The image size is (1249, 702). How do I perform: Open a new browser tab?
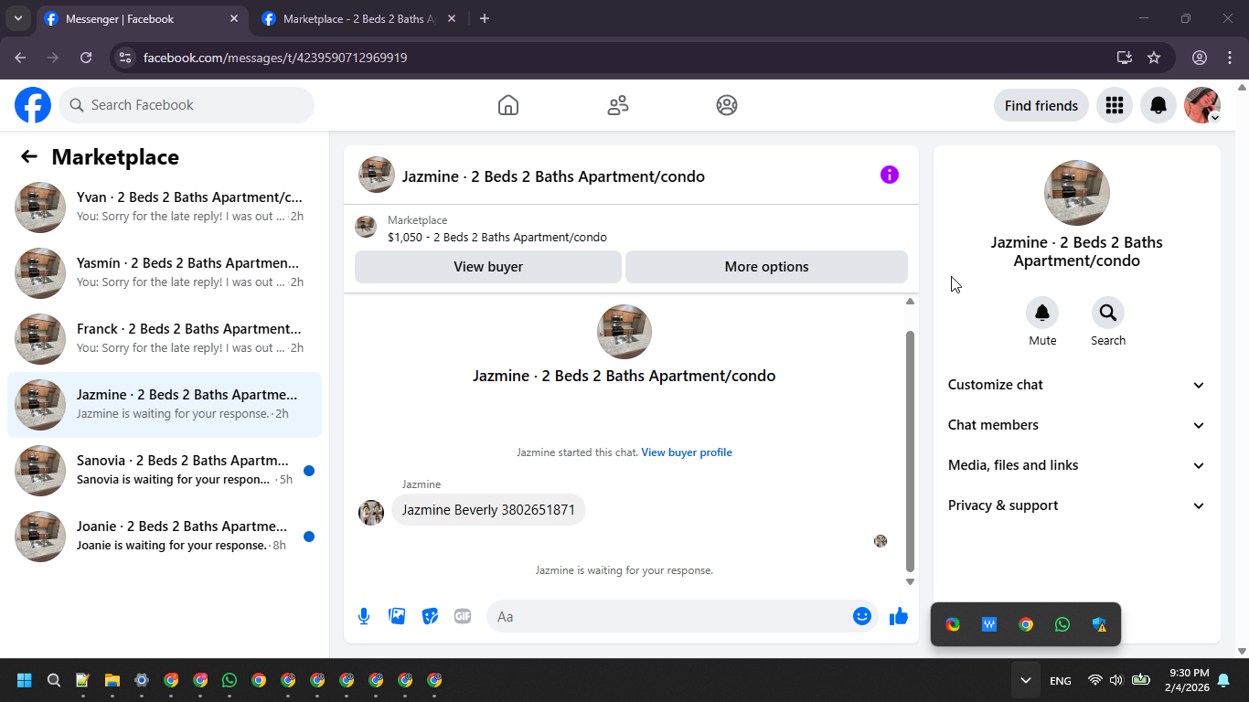(485, 18)
